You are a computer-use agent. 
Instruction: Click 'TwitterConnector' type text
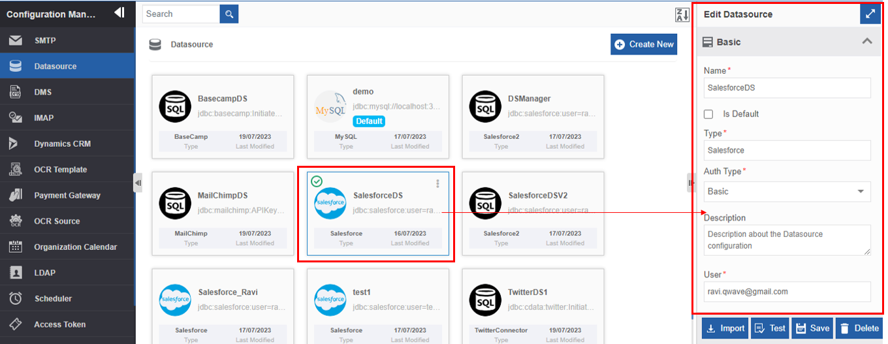pos(501,330)
